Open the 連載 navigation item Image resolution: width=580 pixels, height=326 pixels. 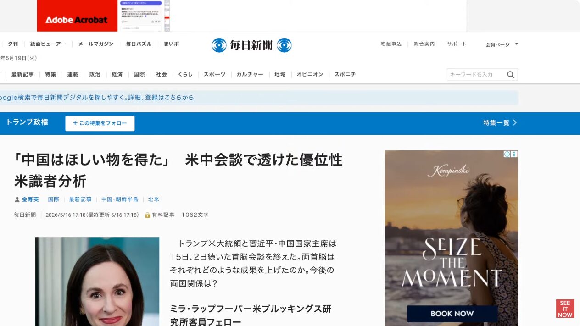[72, 74]
